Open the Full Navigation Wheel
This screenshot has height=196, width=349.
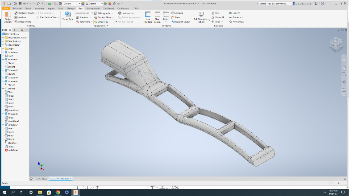pyautogui.click(x=201, y=17)
